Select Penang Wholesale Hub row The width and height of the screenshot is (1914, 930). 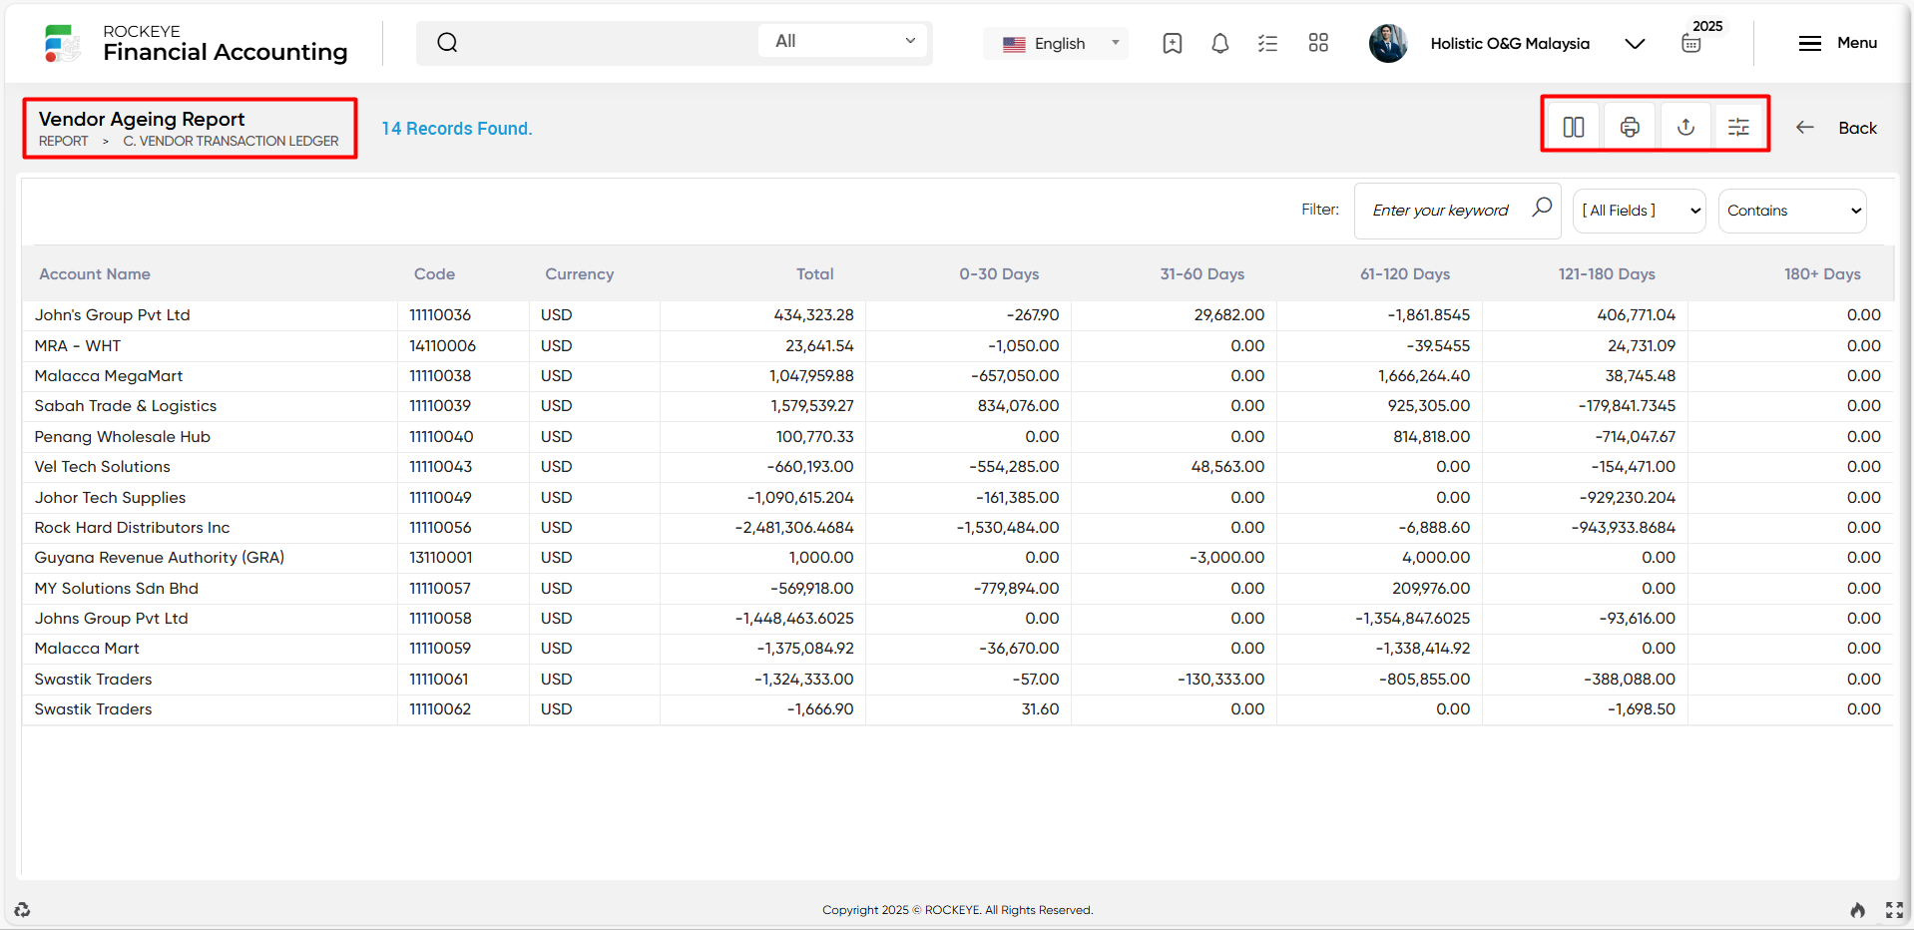(x=957, y=437)
